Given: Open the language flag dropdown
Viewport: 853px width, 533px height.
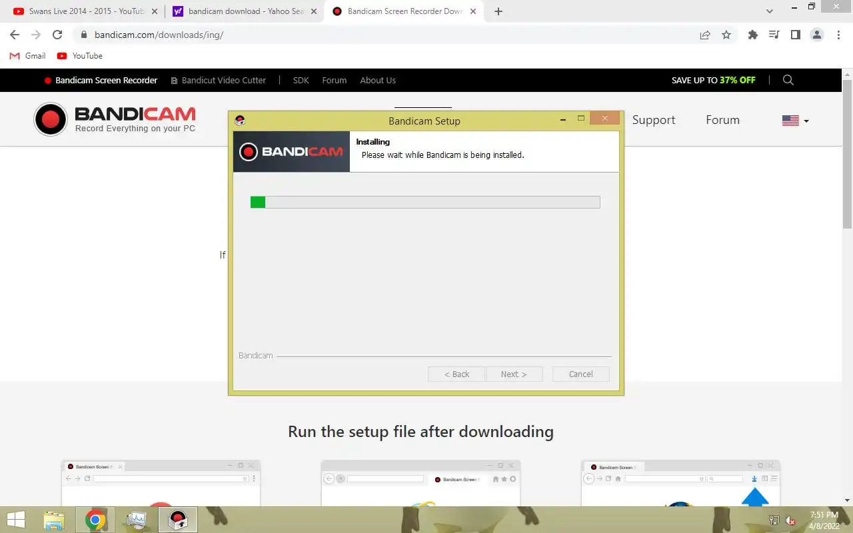Looking at the screenshot, I should 795,121.
